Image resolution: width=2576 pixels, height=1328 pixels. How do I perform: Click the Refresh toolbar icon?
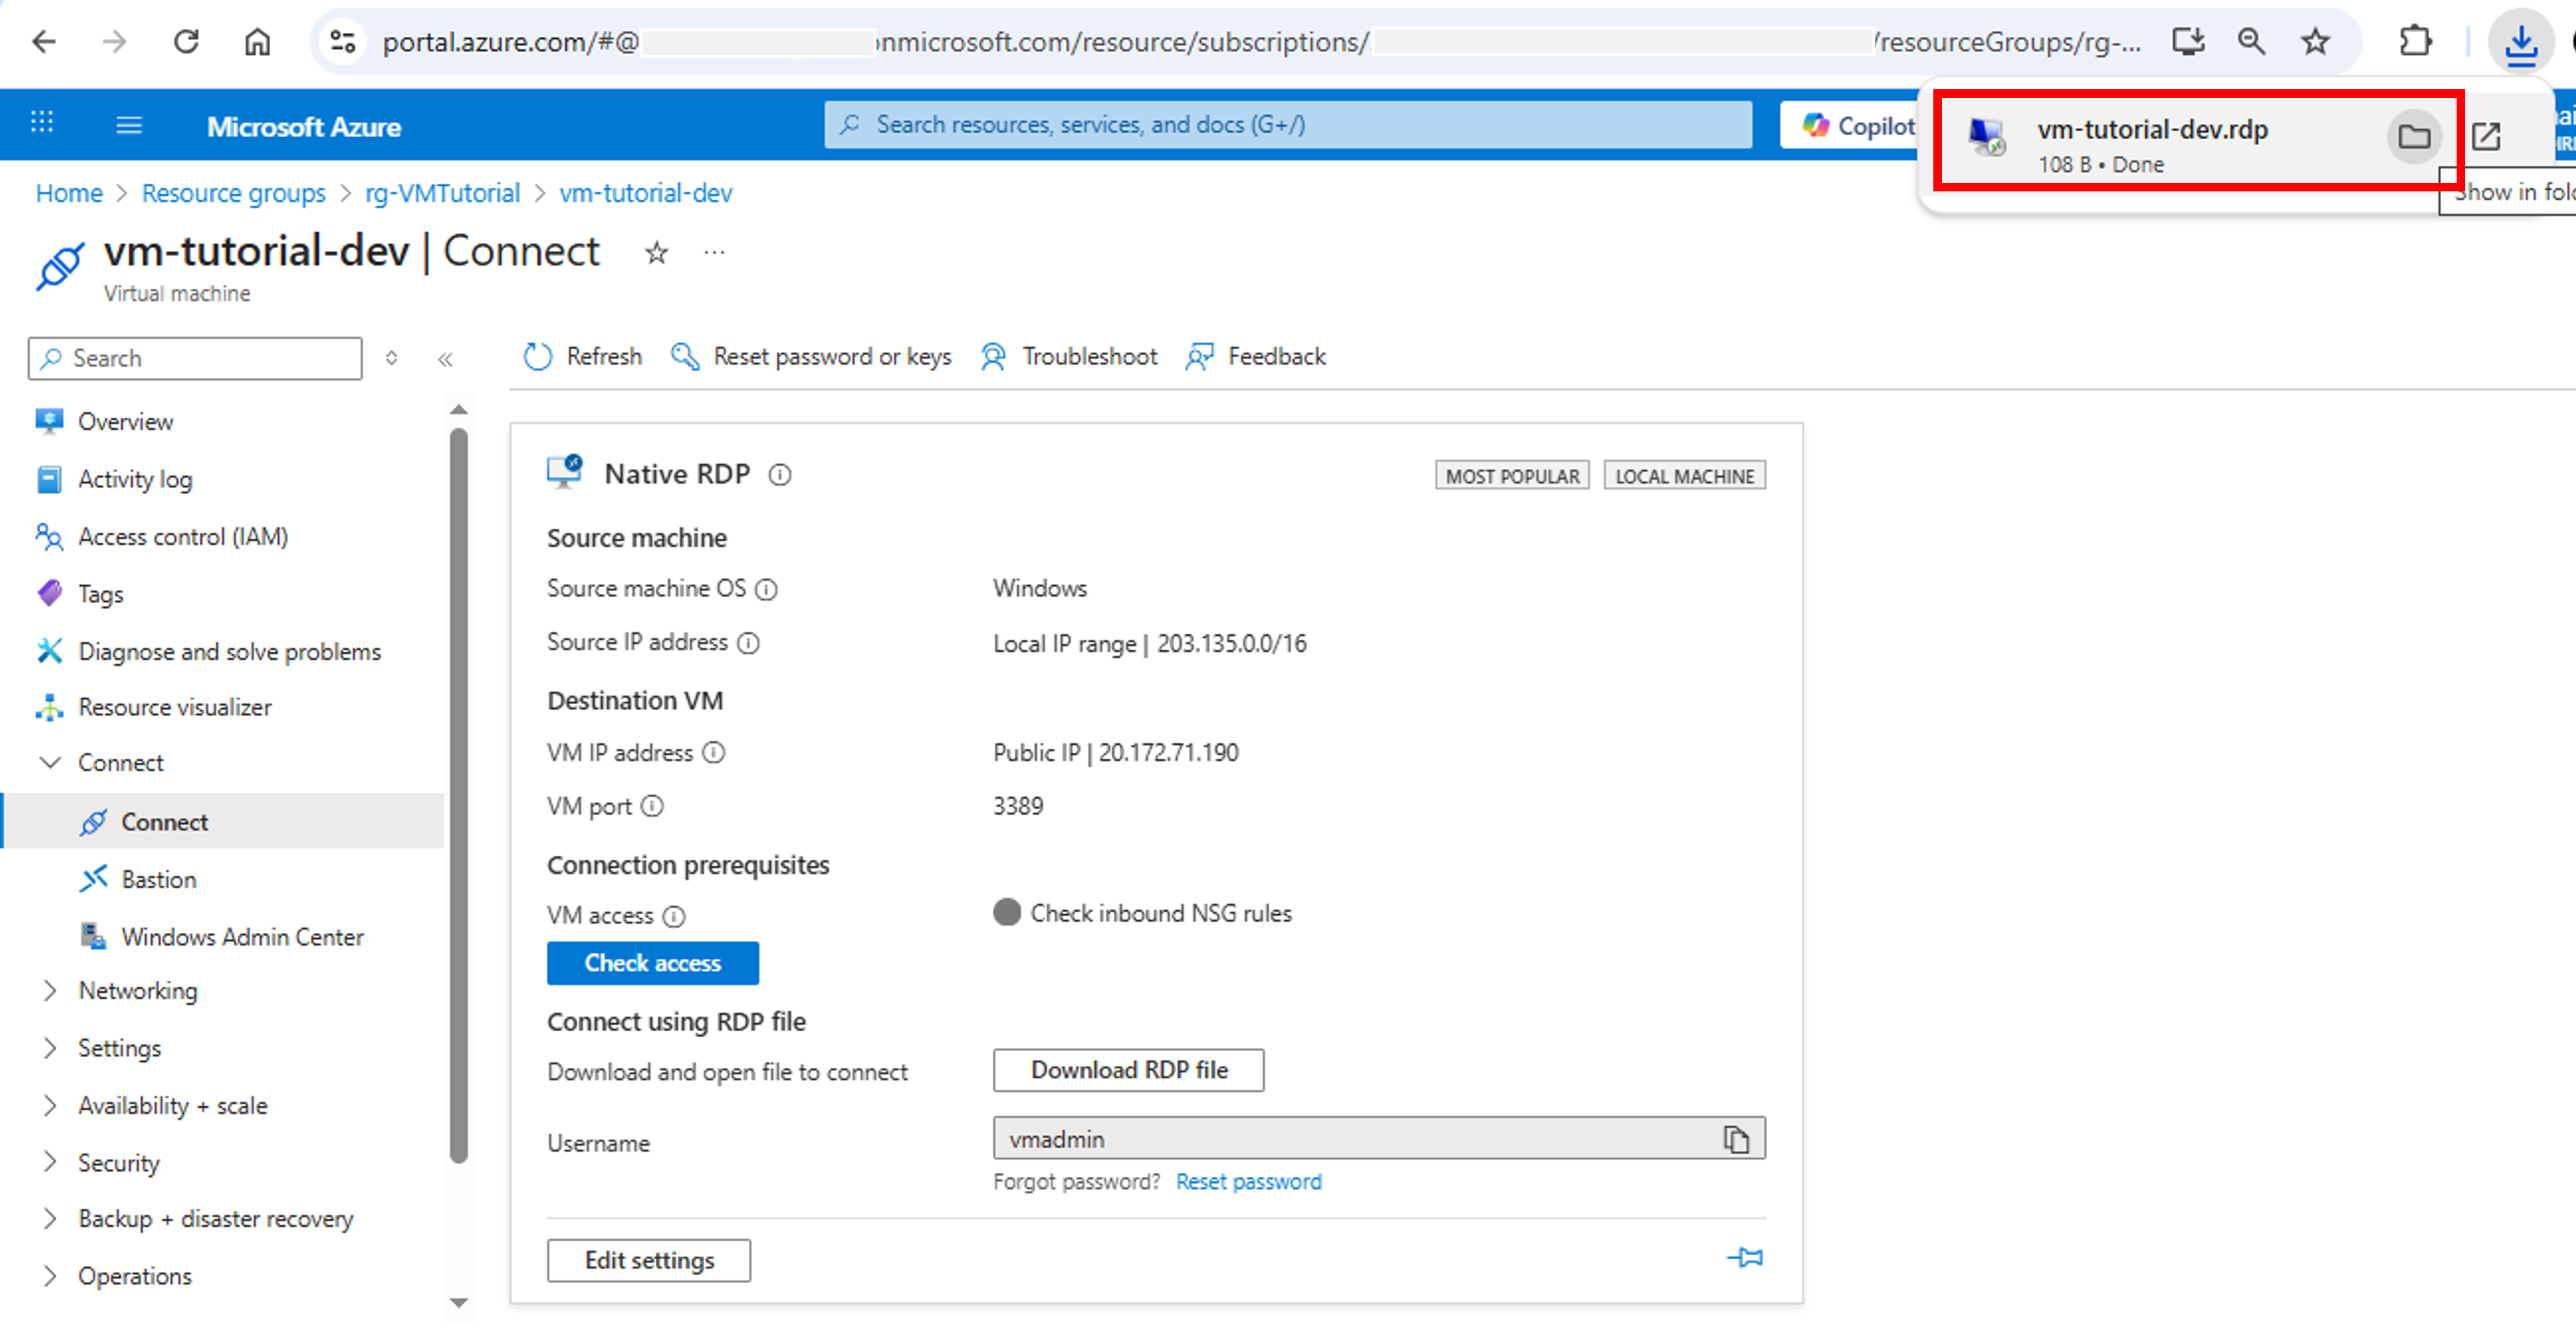[x=538, y=357]
